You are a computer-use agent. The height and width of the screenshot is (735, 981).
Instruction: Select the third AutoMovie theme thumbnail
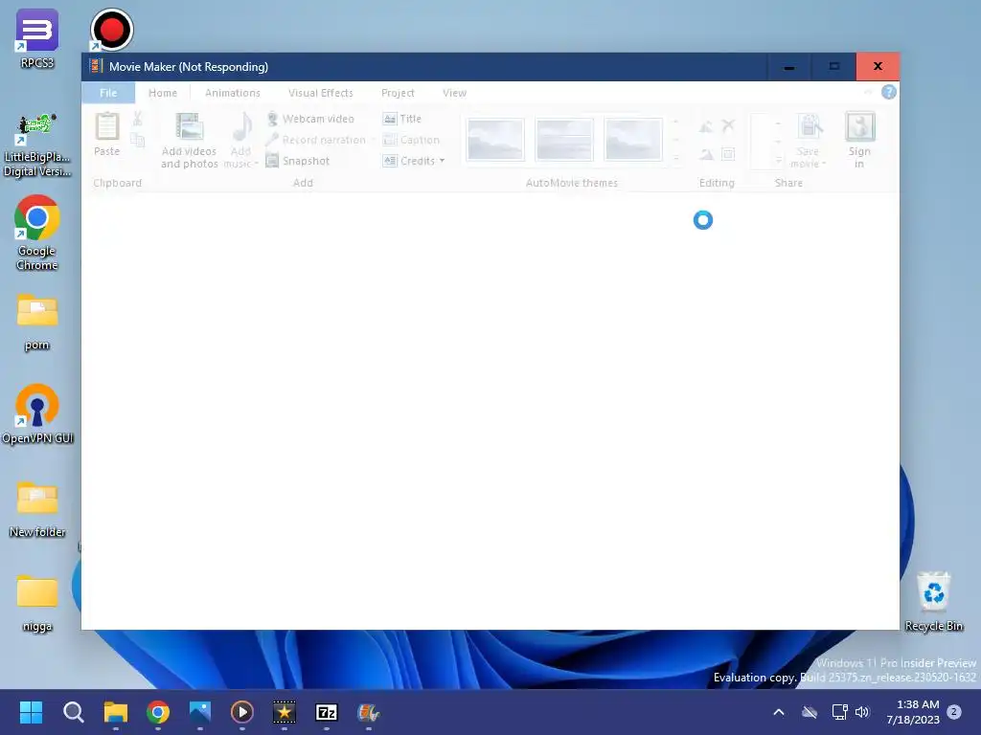[633, 140]
